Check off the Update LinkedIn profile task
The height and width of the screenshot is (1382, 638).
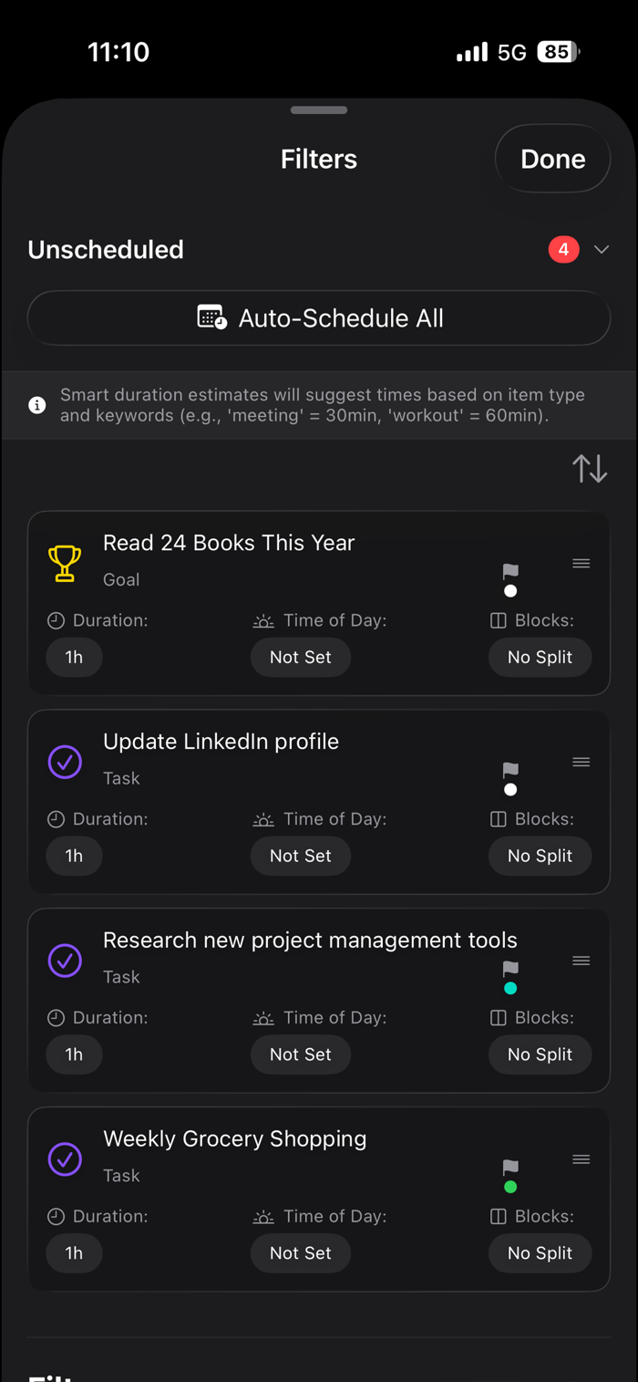(65, 762)
